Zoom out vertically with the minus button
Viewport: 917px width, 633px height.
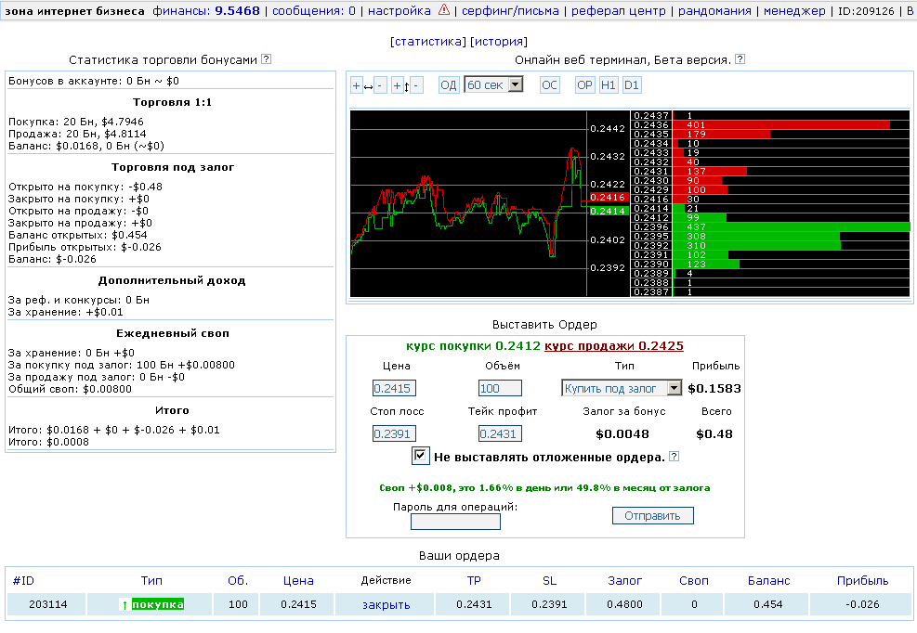[x=416, y=85]
